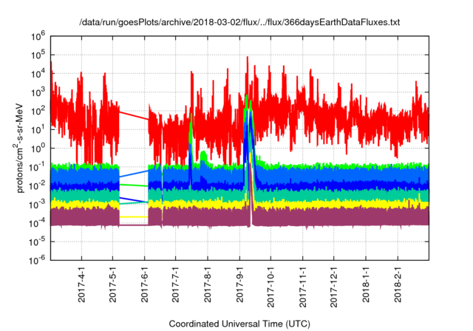The height and width of the screenshot is (331, 473).
Task: Select the 2017-10-1 x-axis date label
Action: click(x=271, y=288)
